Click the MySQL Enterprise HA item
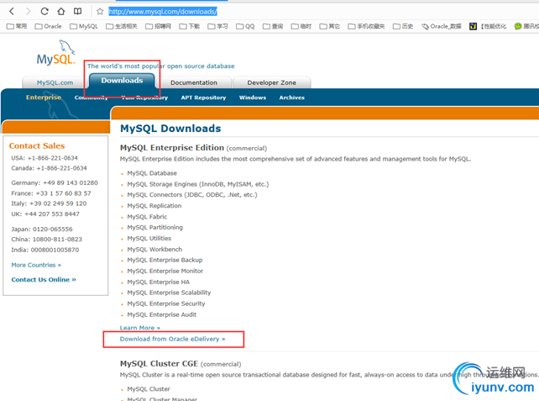This screenshot has height=401, width=539. coord(159,282)
